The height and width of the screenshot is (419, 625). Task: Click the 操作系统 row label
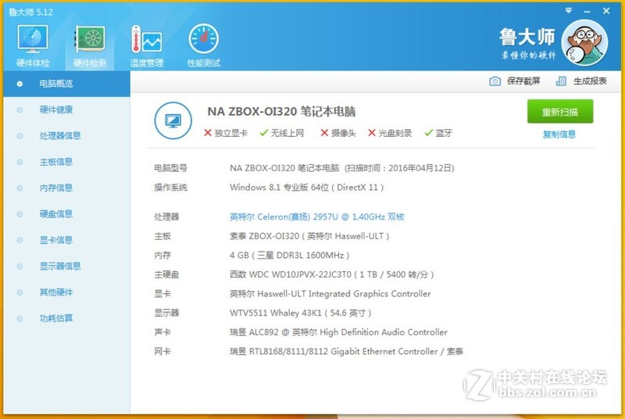(x=170, y=188)
